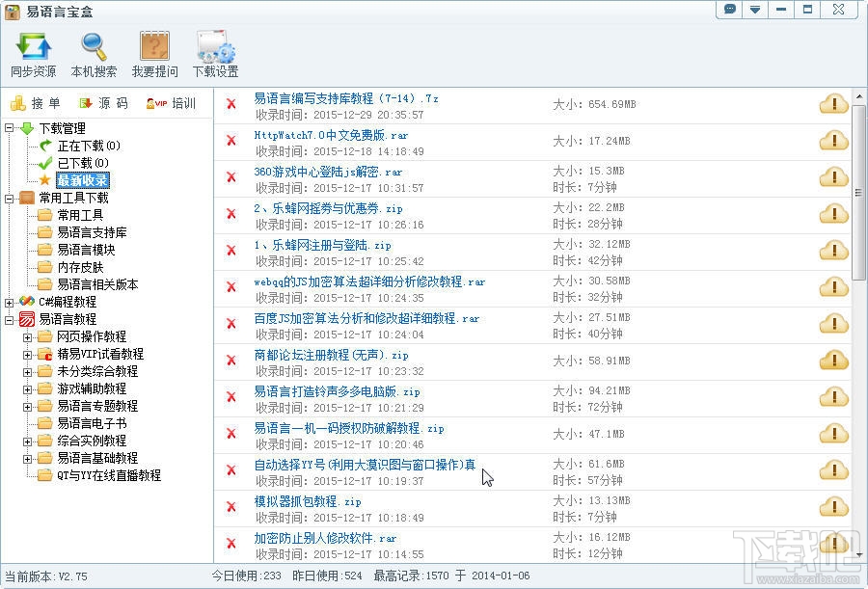Download 百度JS加密算法 tutorial via cloud icon
The width and height of the screenshot is (868, 589).
833,323
